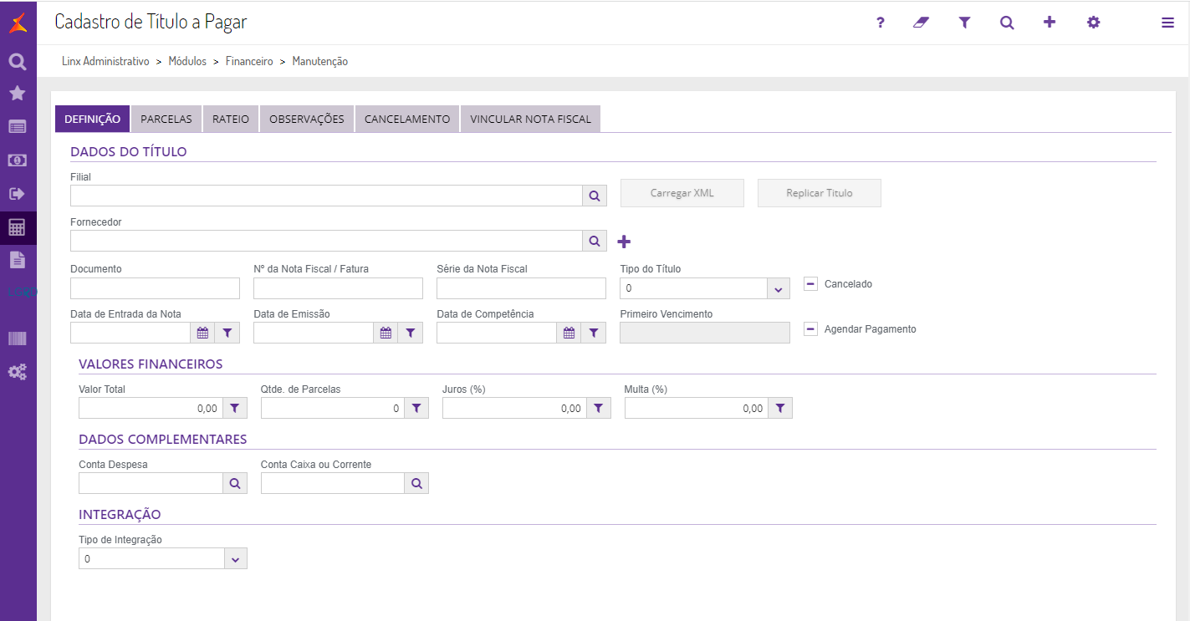
Task: Click filter icon next to Valor Total
Action: 235,408
